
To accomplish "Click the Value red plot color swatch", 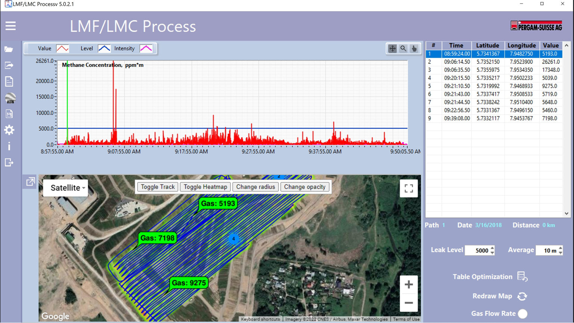I will coord(62,49).
